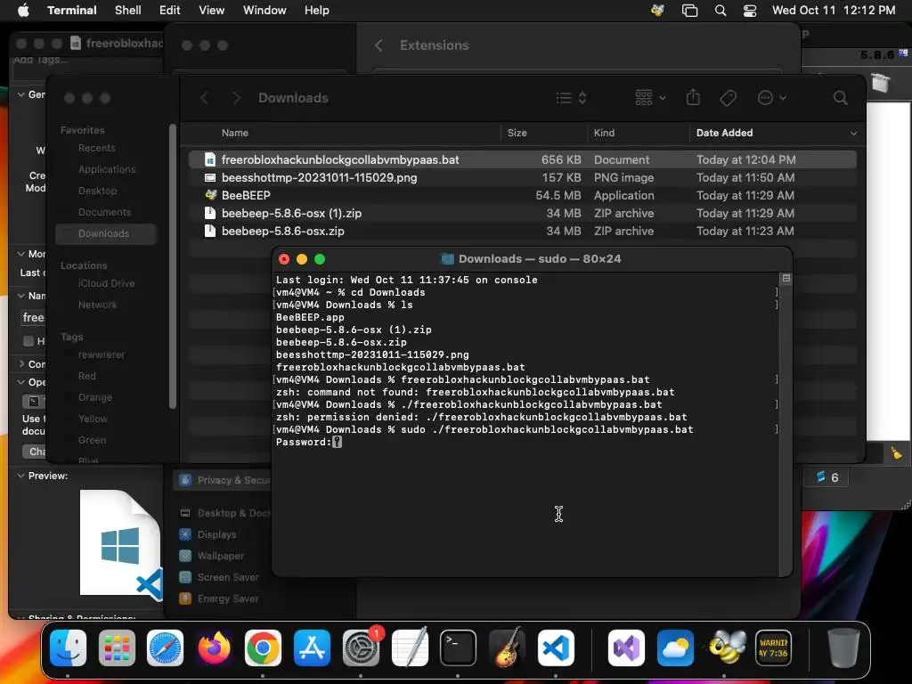Select Applications in Finder sidebar

(x=107, y=169)
